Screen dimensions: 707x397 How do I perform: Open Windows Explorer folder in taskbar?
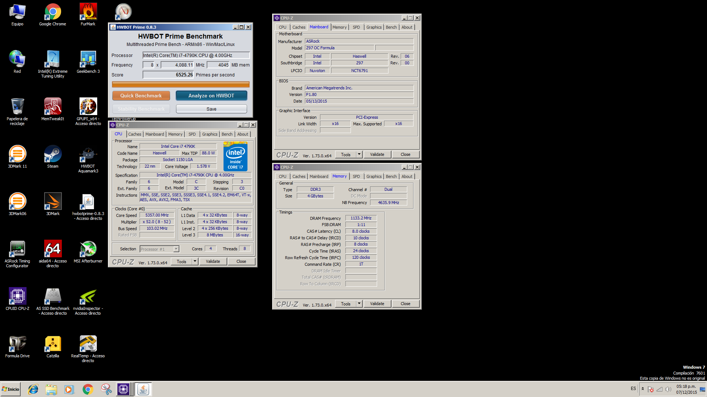tap(51, 389)
